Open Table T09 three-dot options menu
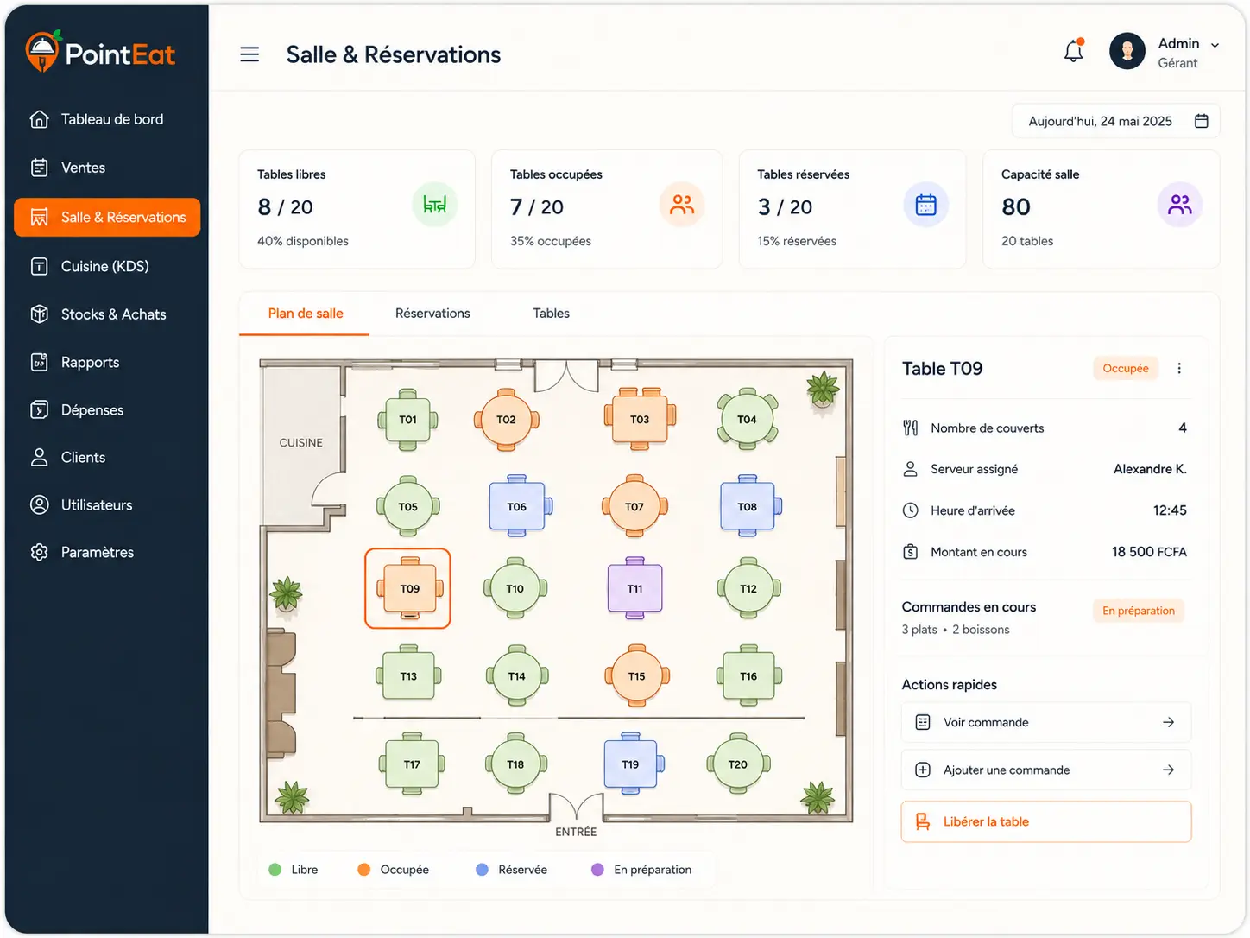The height and width of the screenshot is (938, 1250). click(1179, 368)
